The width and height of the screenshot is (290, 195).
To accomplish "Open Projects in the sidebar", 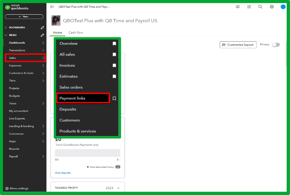I will [14, 88].
